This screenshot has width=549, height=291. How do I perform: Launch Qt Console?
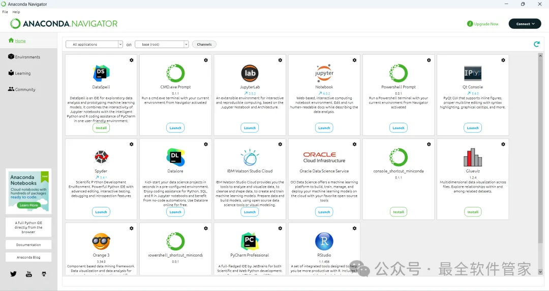tap(473, 128)
